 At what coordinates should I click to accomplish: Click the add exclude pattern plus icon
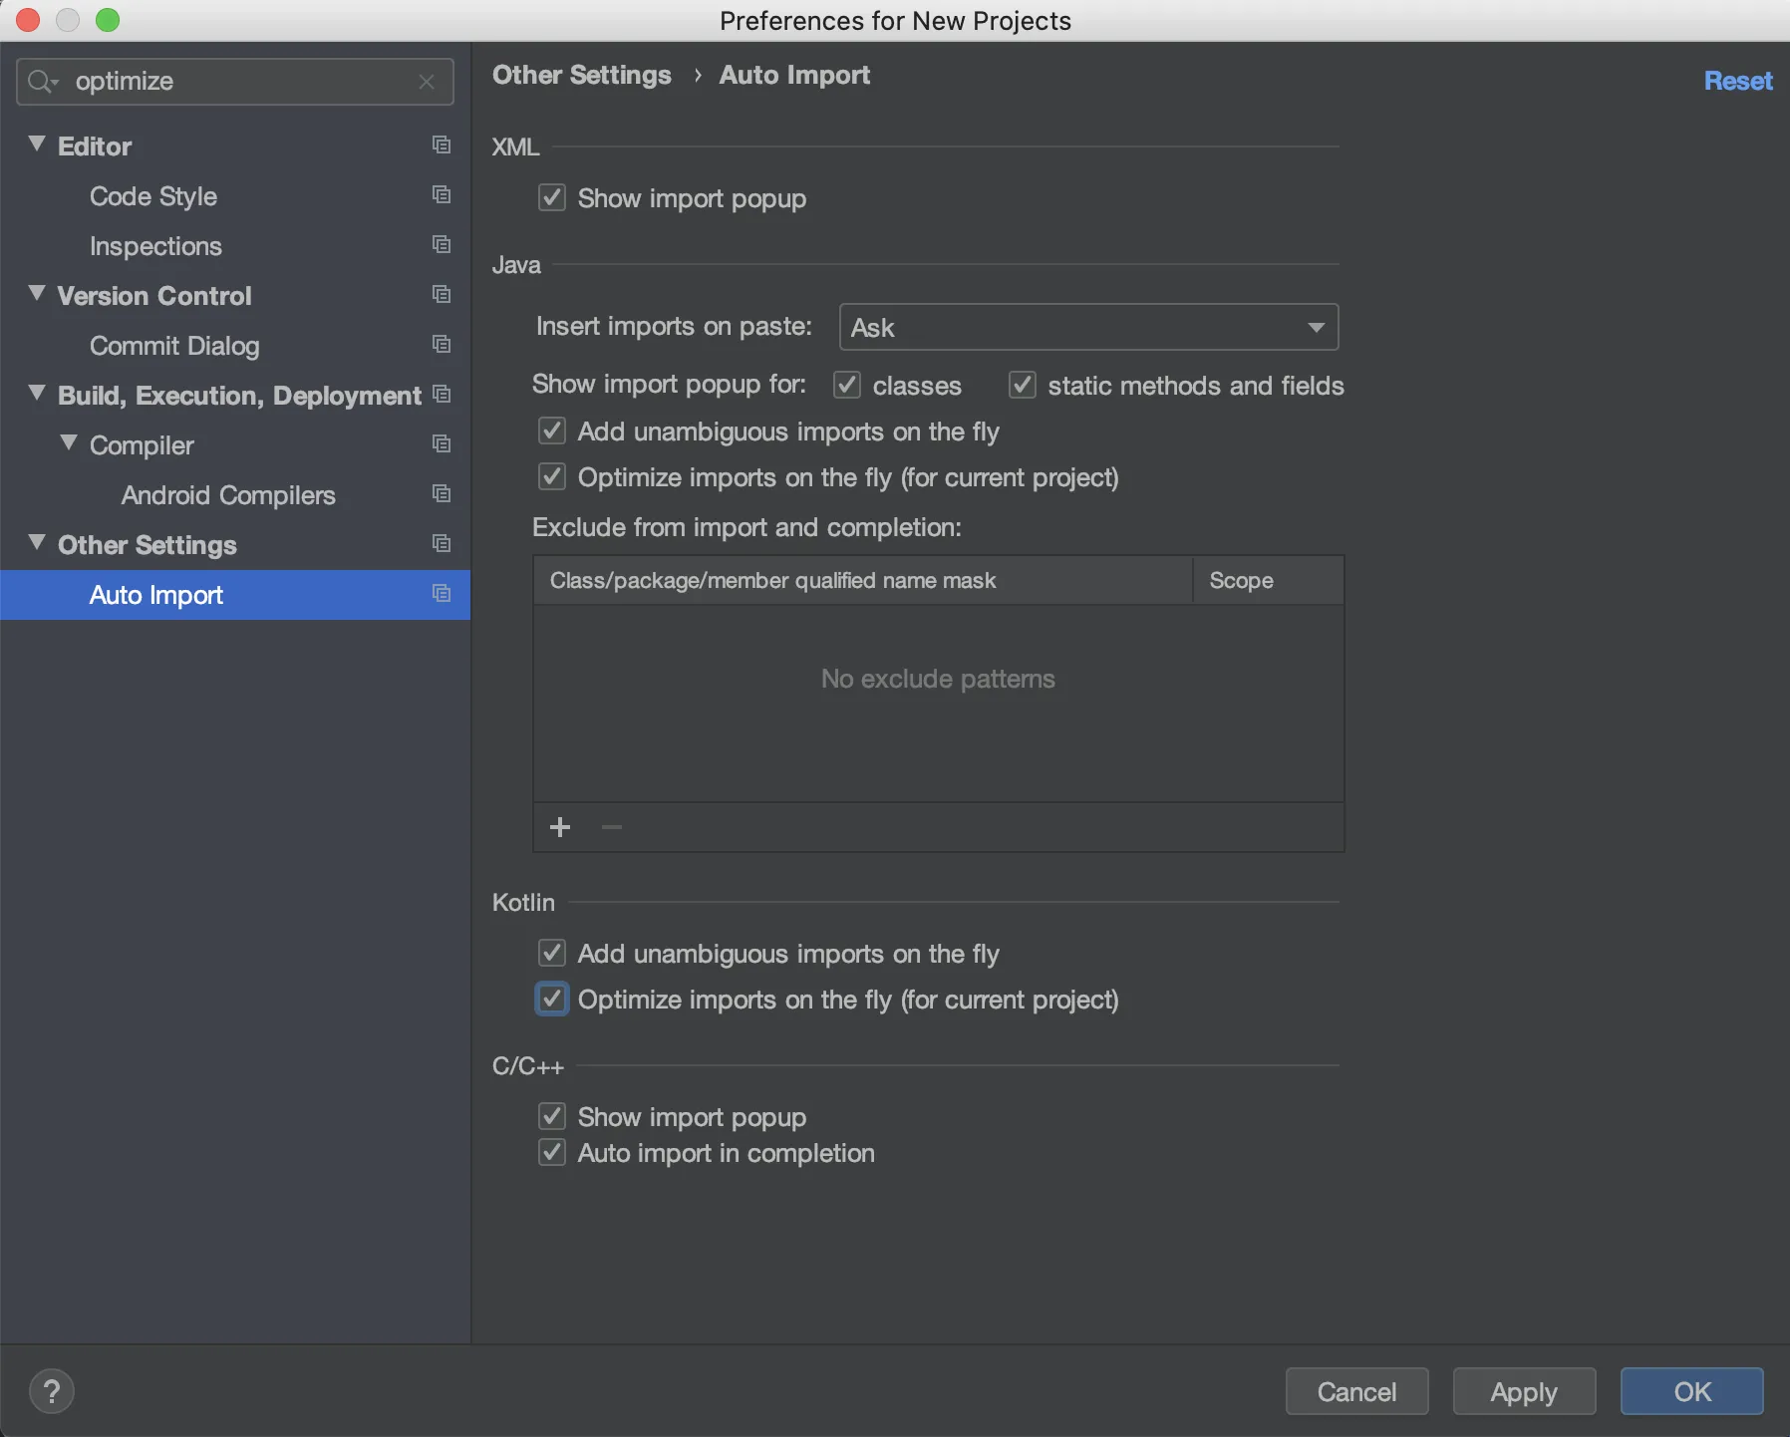pyautogui.click(x=560, y=827)
